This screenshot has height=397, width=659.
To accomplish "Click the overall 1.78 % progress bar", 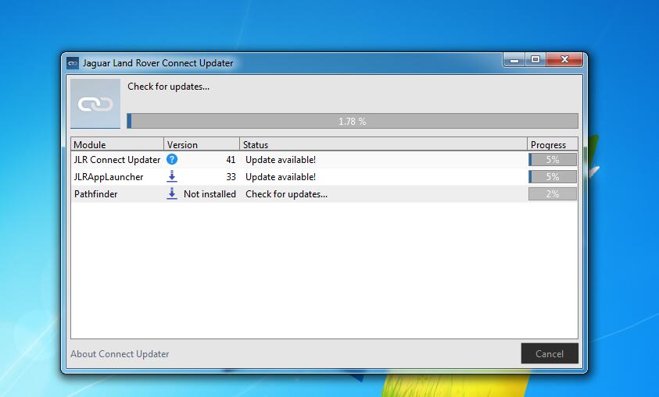I will pyautogui.click(x=353, y=121).
